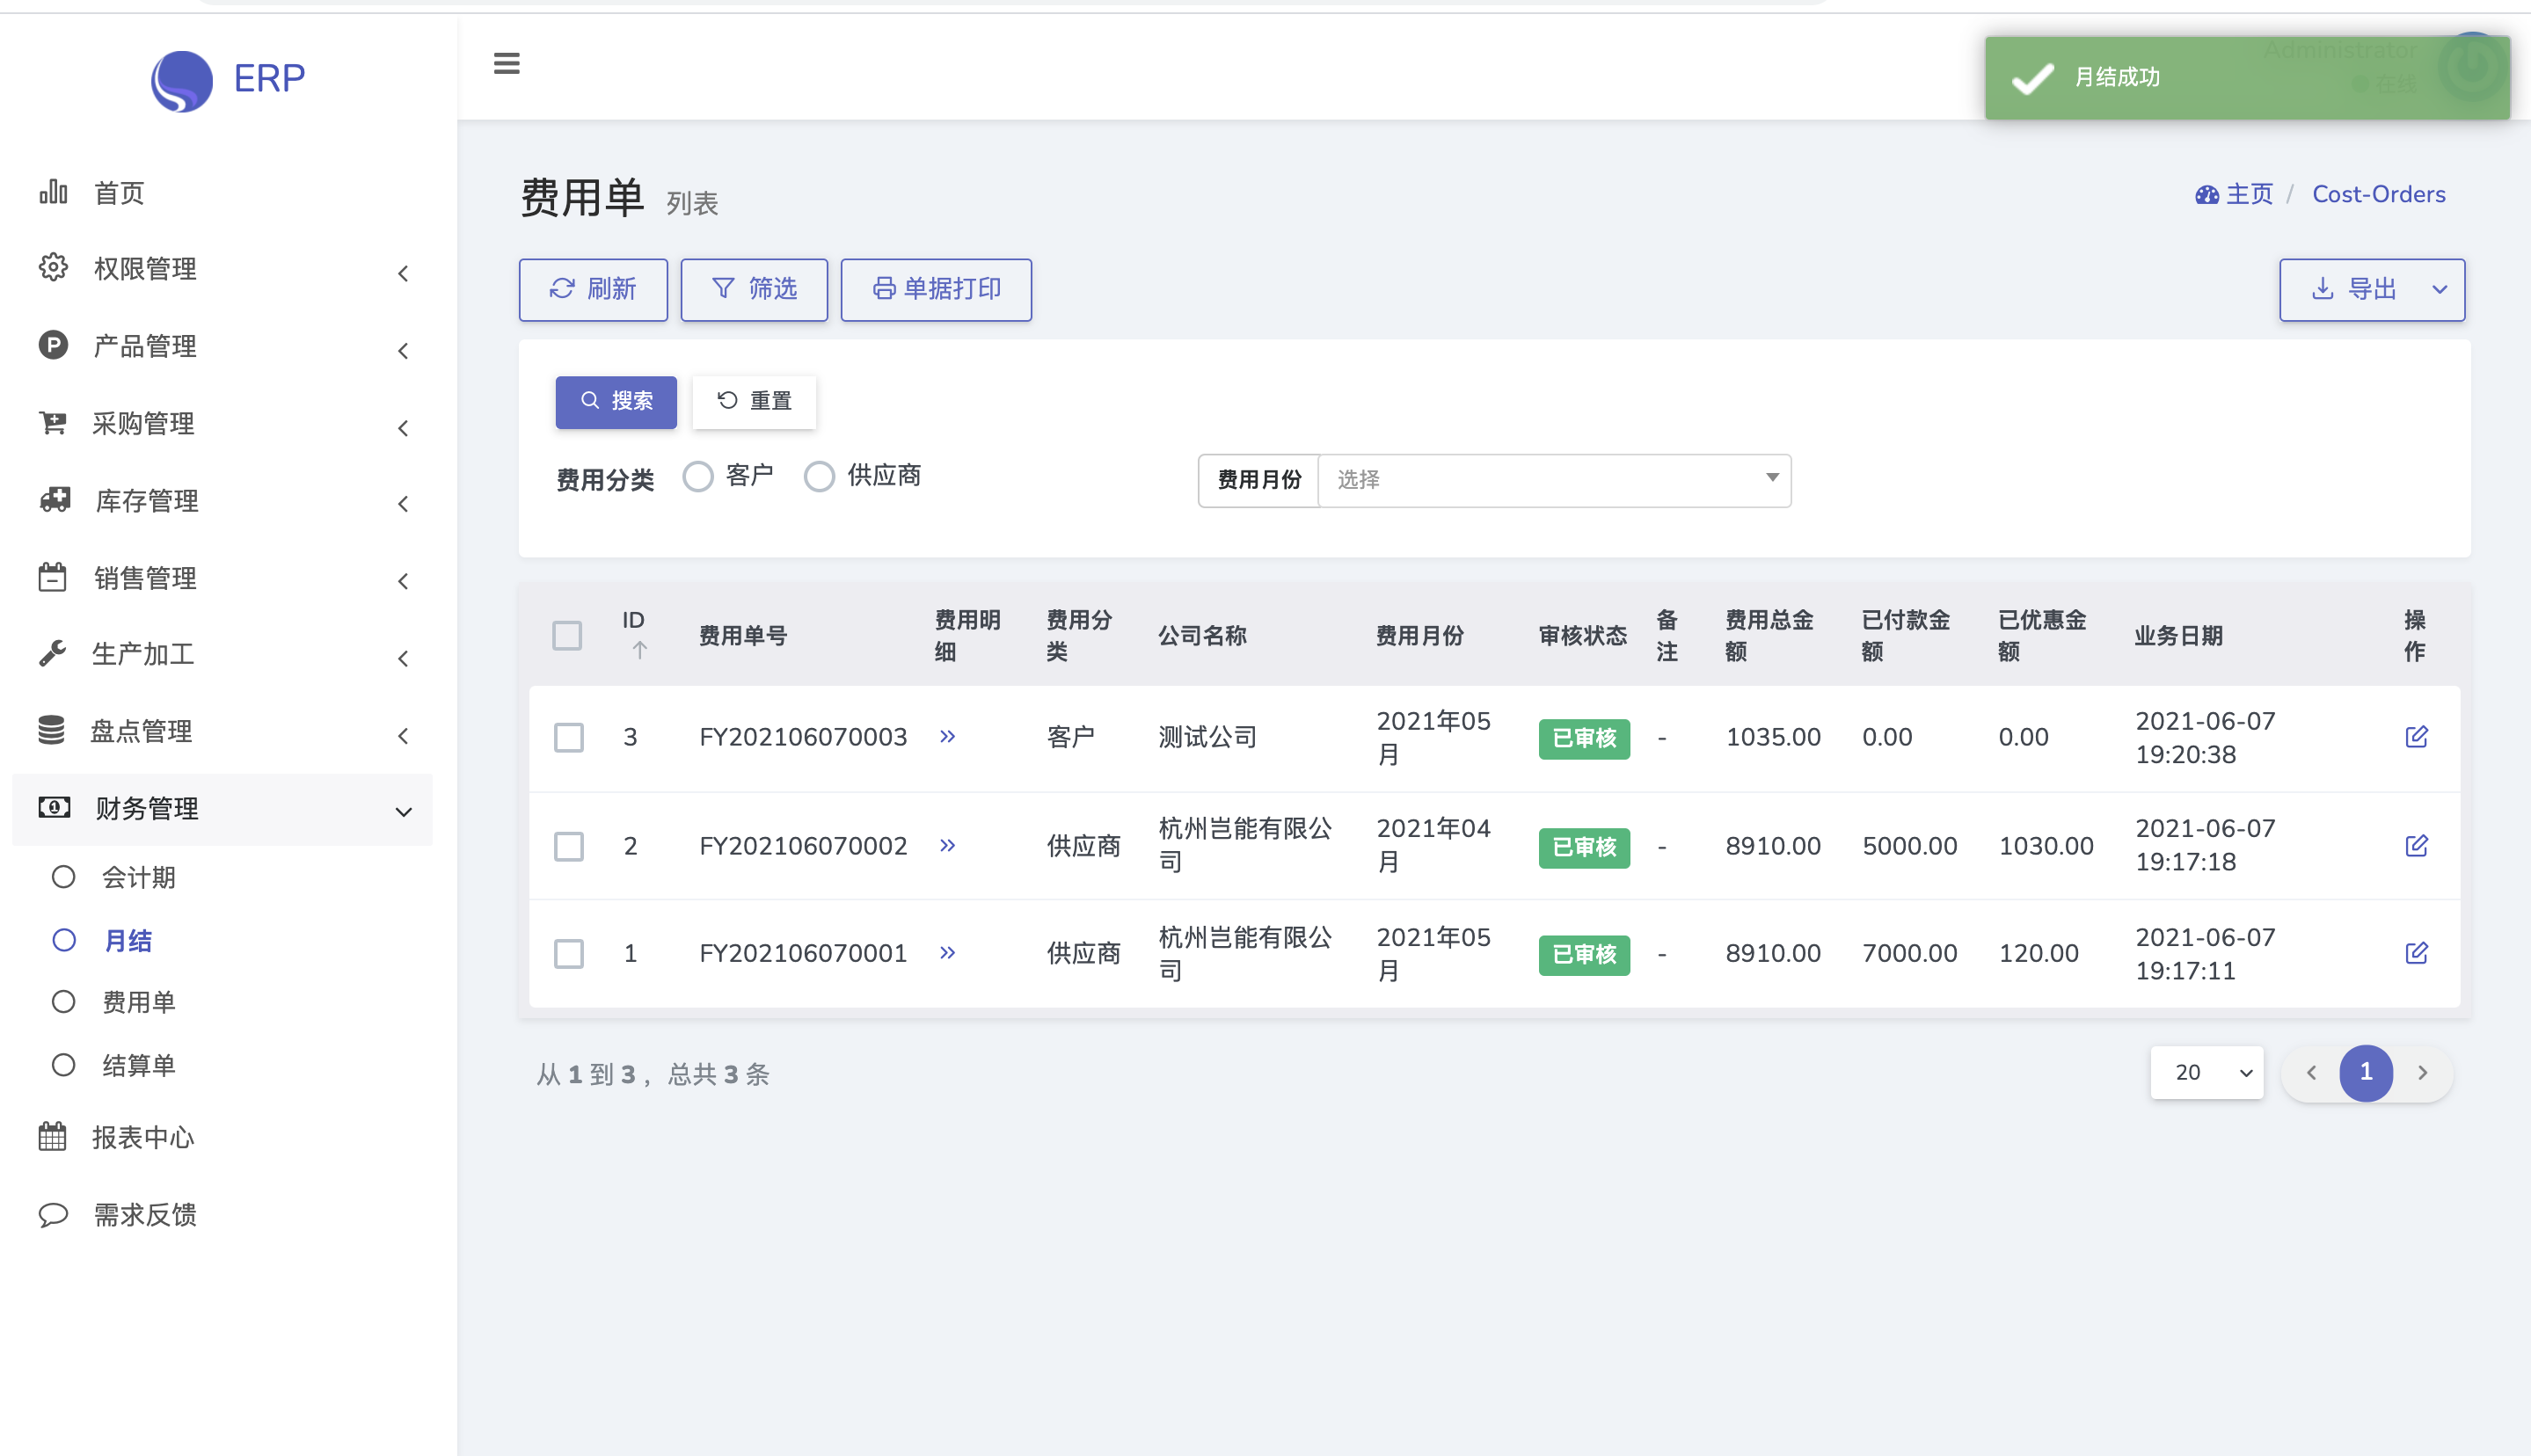
Task: Click the ID column sort arrow
Action: (x=640, y=651)
